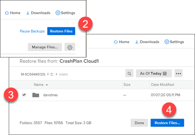This screenshot has width=195, height=135.
Task: Click the CrashPlan Cloud1 heading text
Action: point(79,61)
